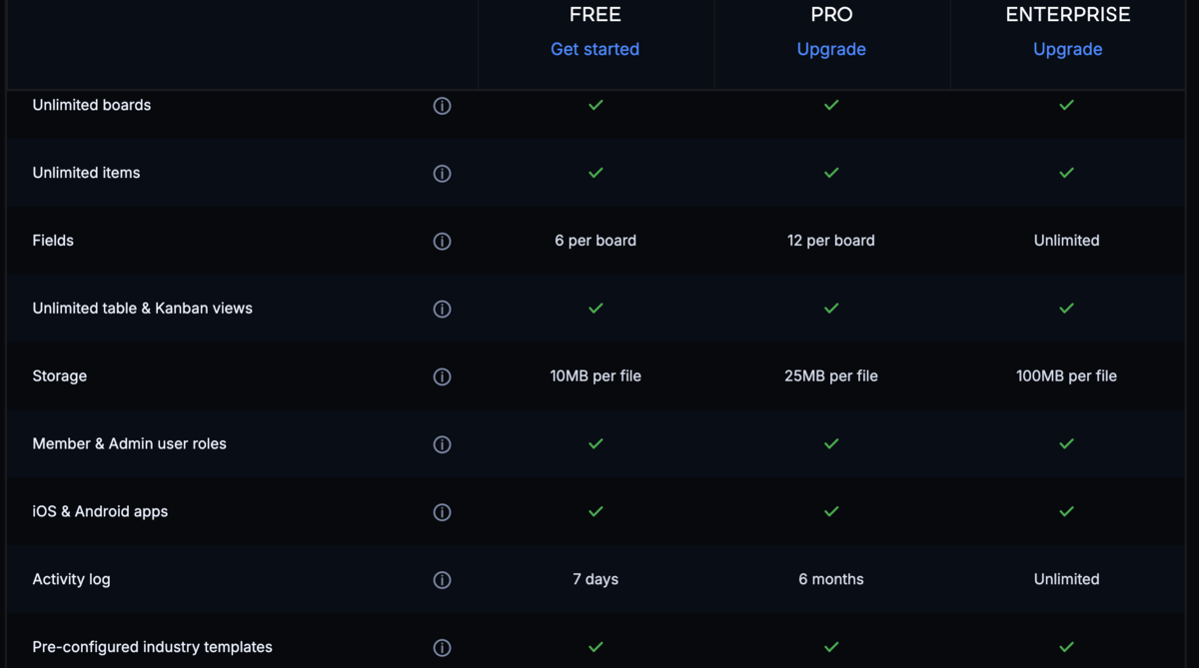The height and width of the screenshot is (668, 1199).
Task: Click the Pro plan's 12 per board value
Action: click(x=831, y=241)
